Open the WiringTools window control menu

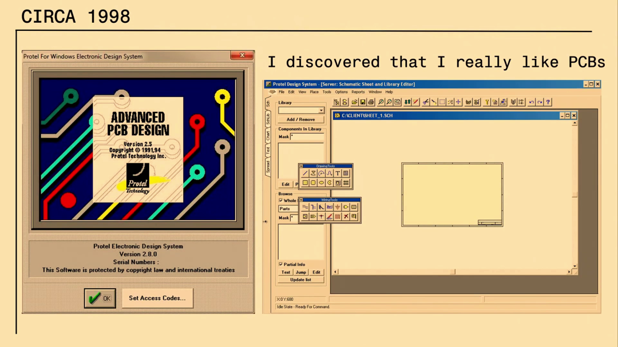click(302, 200)
